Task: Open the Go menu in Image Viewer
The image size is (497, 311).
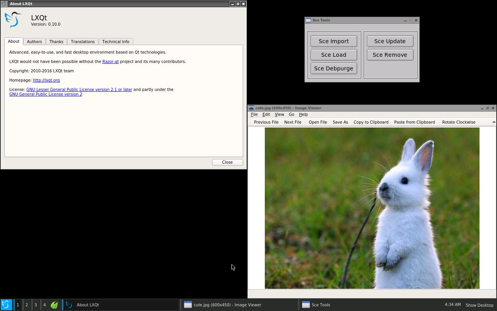Action: [x=291, y=115]
